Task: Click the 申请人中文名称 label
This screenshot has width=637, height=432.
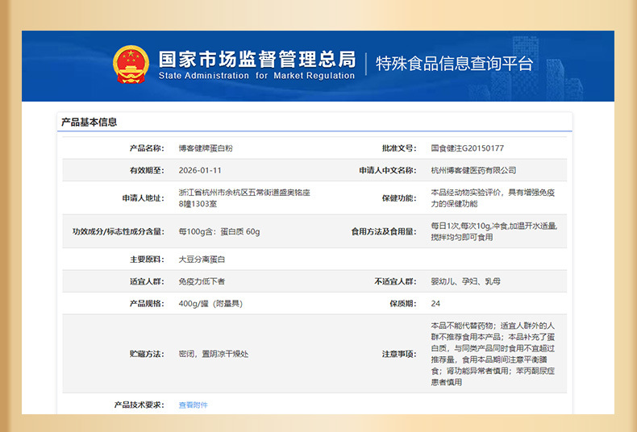Action: [388, 171]
